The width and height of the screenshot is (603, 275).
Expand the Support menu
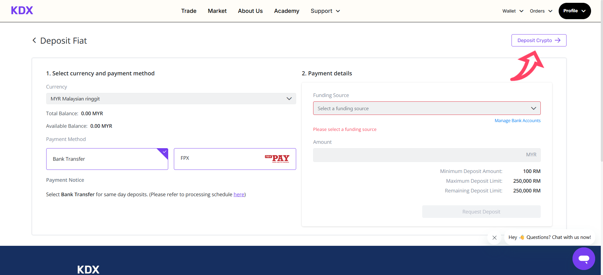325,11
